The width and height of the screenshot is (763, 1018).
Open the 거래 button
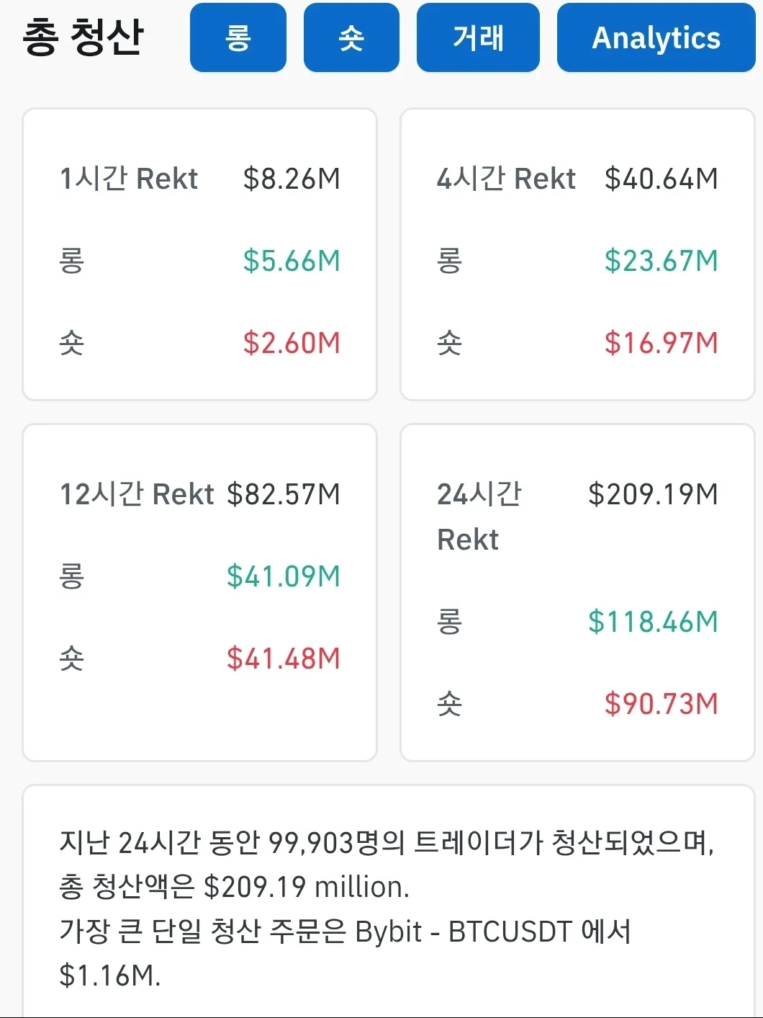coord(478,37)
